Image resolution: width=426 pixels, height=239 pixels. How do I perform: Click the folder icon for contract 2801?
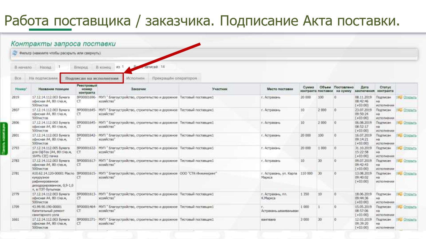pyautogui.click(x=400, y=136)
